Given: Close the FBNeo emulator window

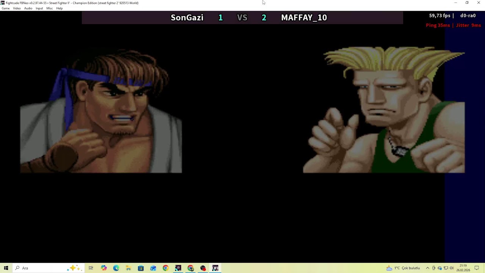Looking at the screenshot, I should 479,3.
